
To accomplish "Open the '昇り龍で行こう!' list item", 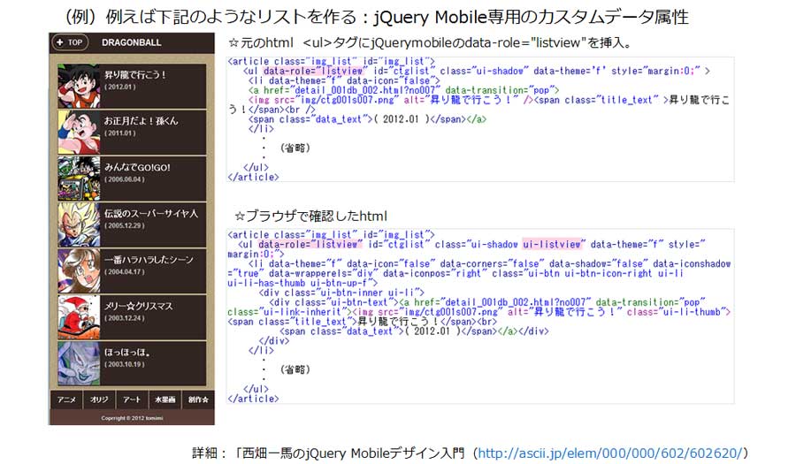I will pyautogui.click(x=132, y=86).
